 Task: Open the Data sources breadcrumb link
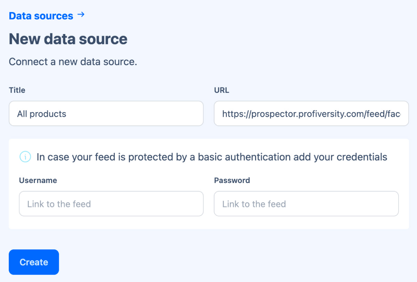41,16
